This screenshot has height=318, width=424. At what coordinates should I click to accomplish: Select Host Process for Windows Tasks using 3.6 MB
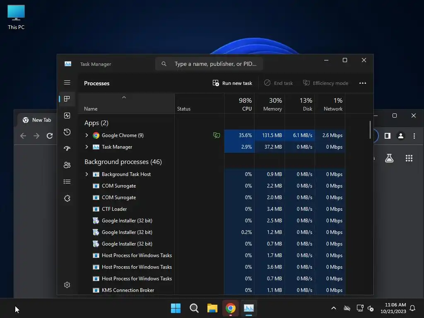pyautogui.click(x=212, y=267)
